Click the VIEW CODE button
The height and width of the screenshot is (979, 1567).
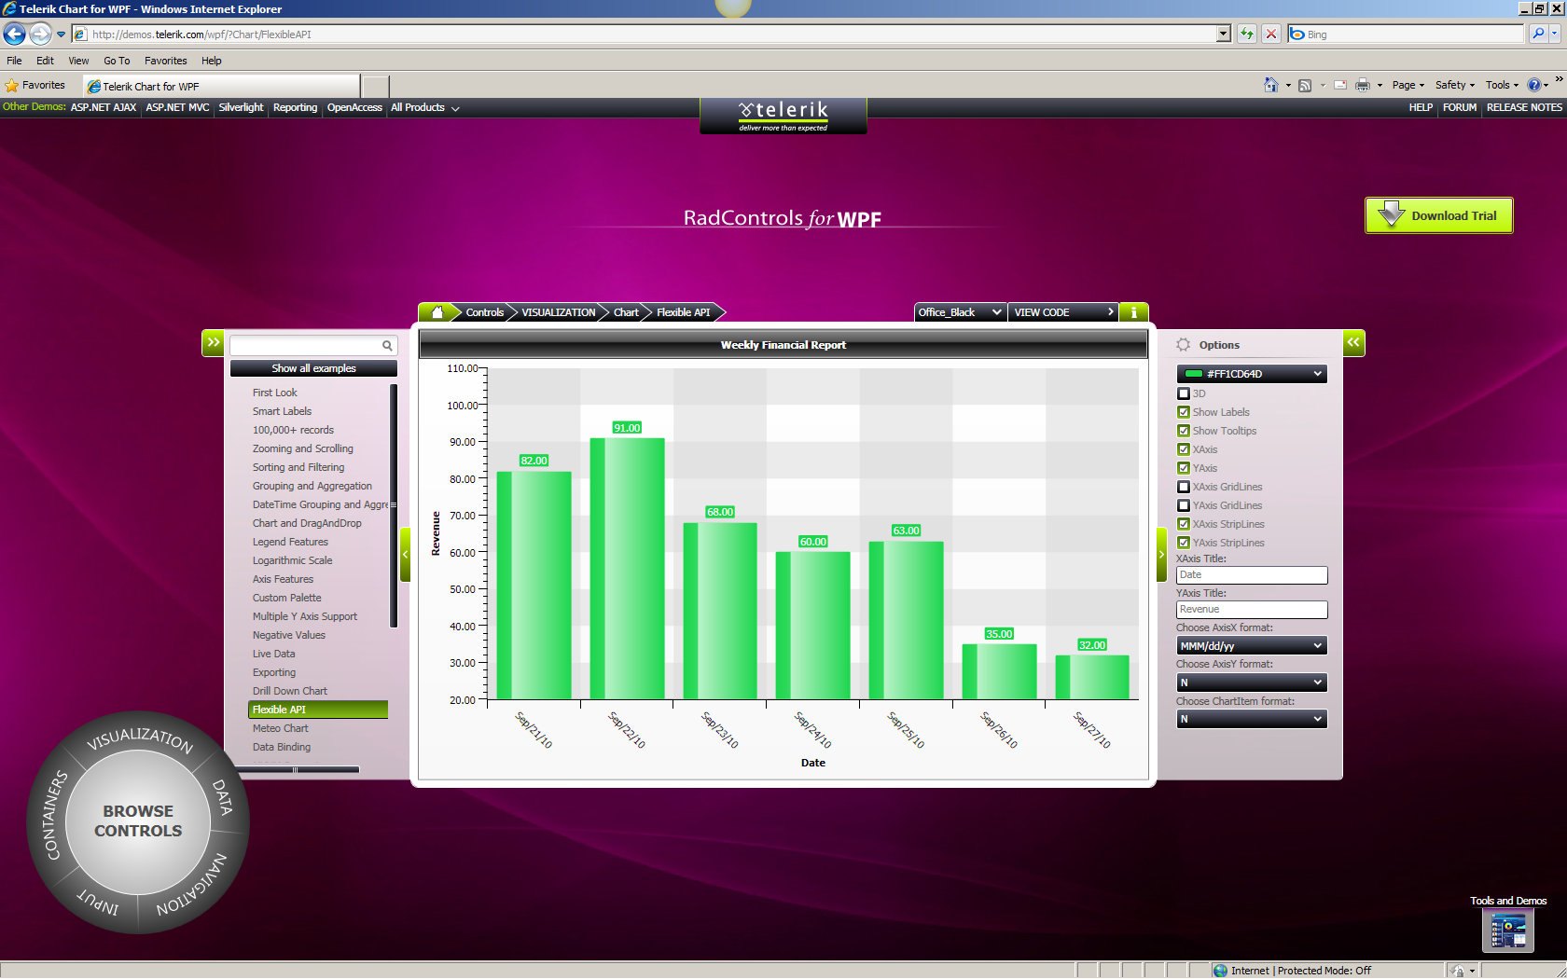click(1064, 312)
